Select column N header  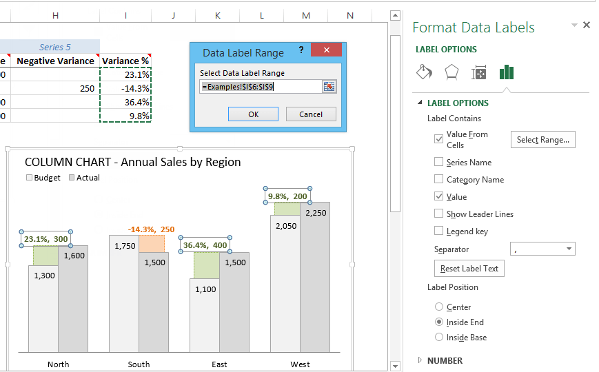[x=350, y=15]
